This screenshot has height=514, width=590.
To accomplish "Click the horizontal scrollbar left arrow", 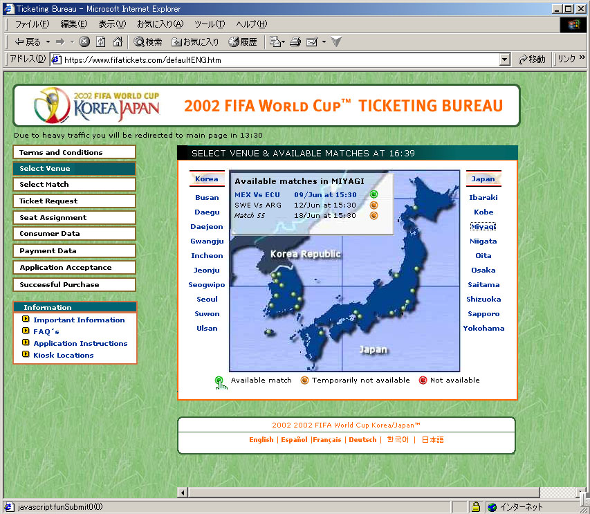I will pyautogui.click(x=183, y=492).
